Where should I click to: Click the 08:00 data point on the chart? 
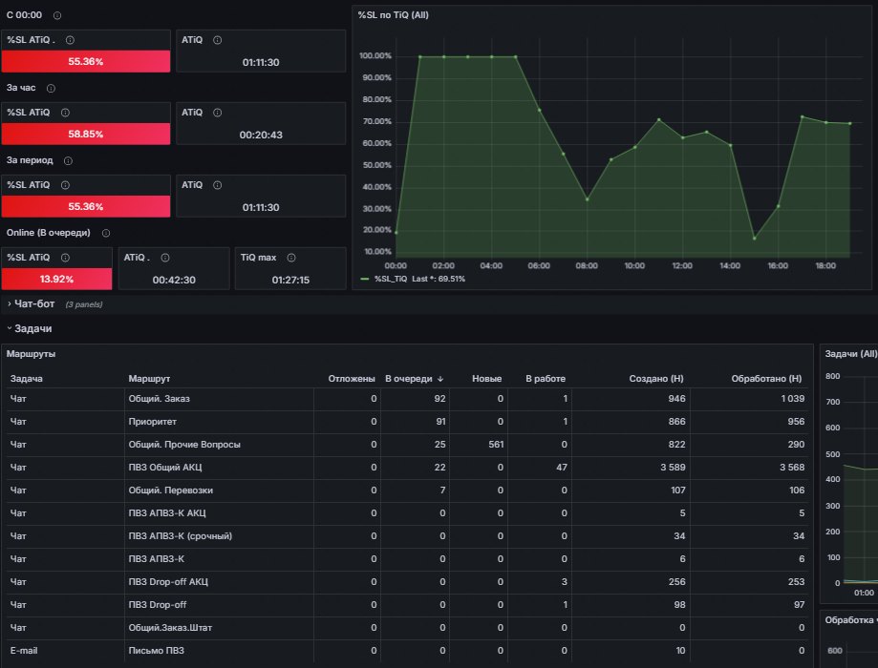(x=587, y=199)
